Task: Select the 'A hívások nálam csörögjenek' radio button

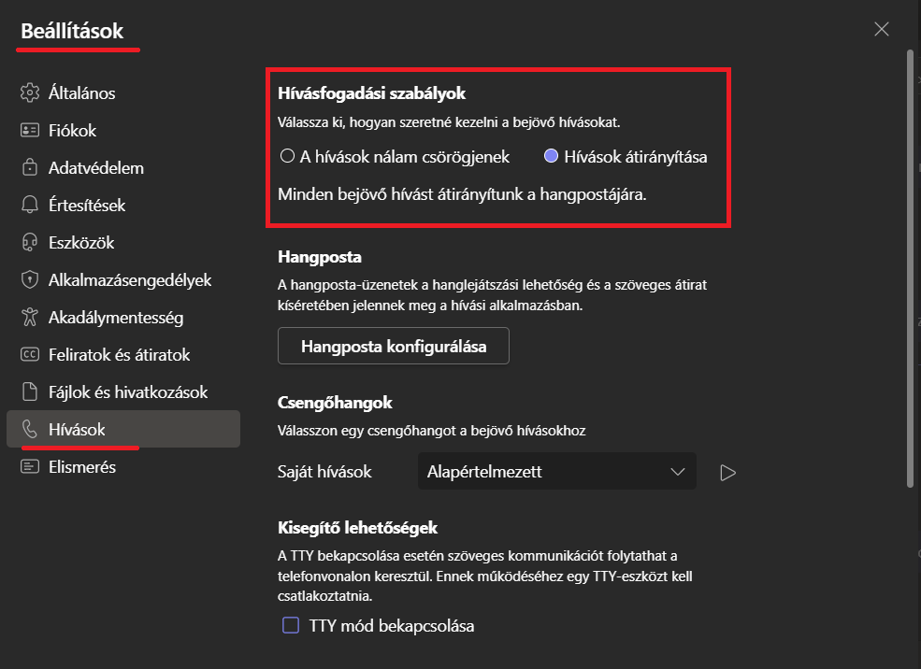Action: [x=287, y=156]
